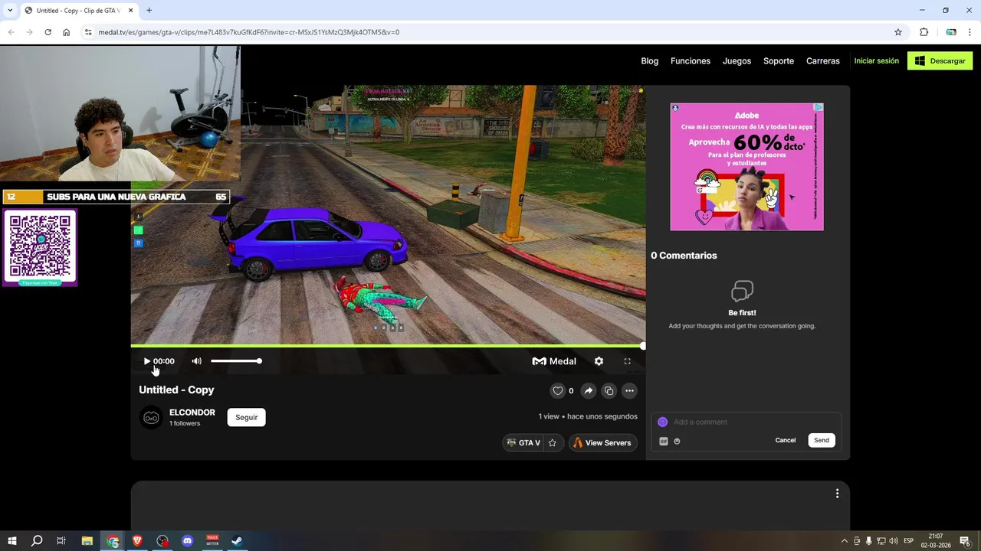Screen dimensions: 981x551
Task: Open a new browser tab
Action: coord(149,11)
